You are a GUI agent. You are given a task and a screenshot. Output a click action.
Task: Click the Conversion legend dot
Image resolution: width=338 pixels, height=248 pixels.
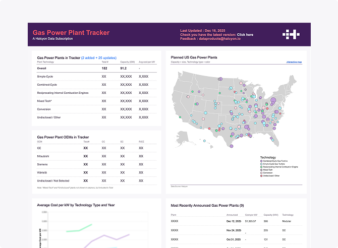pyautogui.click(x=261, y=172)
